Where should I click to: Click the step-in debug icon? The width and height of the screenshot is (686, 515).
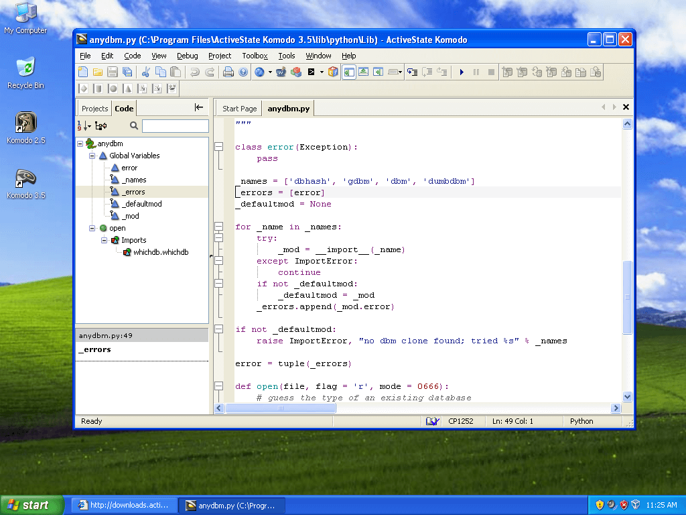coord(412,72)
